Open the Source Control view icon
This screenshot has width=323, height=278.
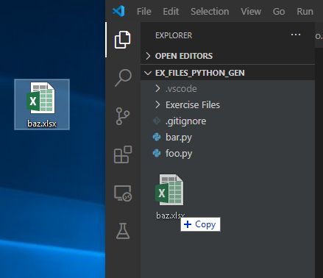tap(123, 116)
